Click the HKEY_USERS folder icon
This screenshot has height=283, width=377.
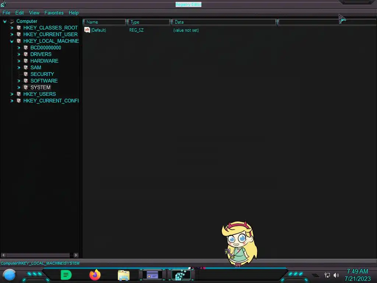pyautogui.click(x=19, y=94)
